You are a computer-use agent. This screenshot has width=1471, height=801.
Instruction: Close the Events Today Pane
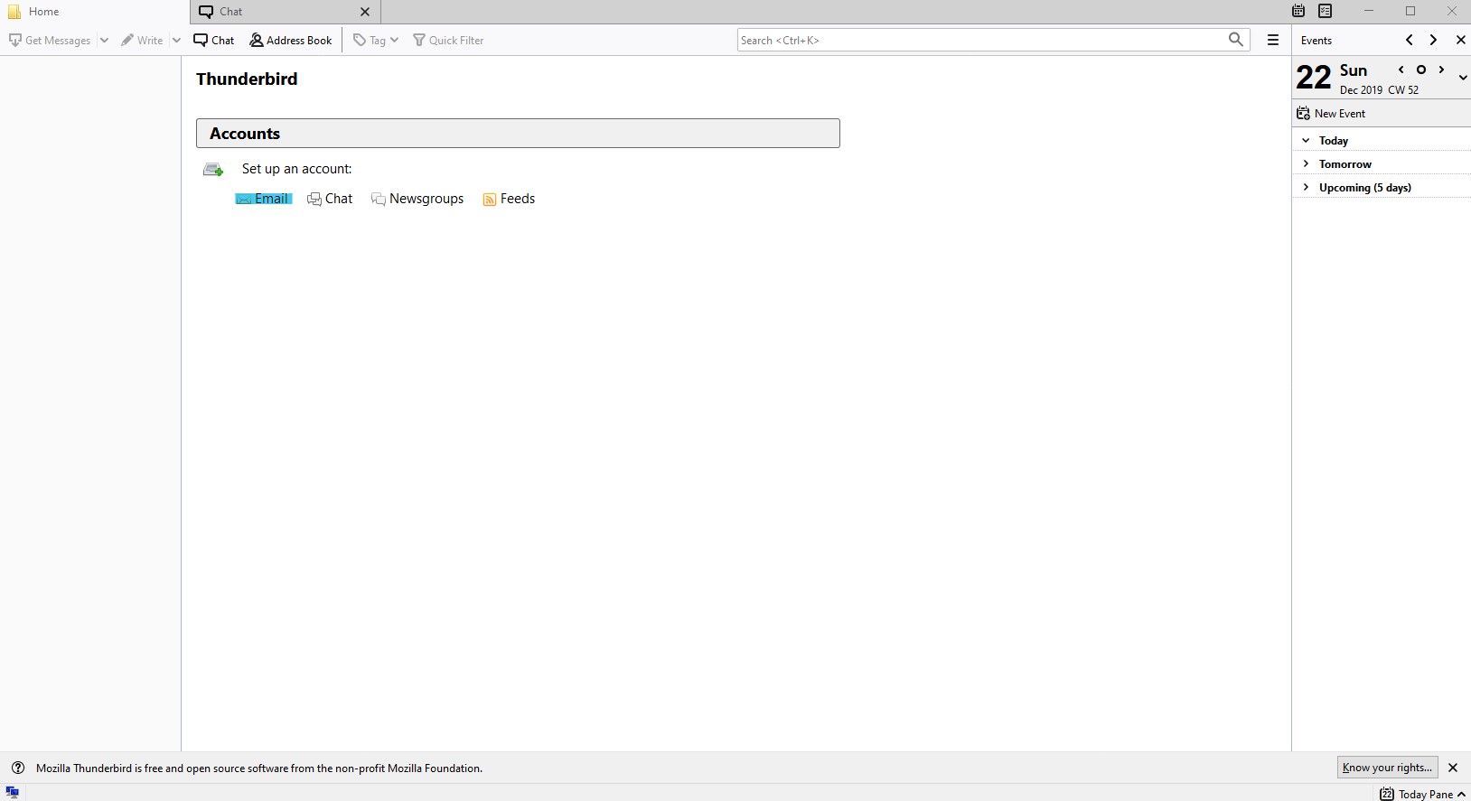[x=1460, y=40]
